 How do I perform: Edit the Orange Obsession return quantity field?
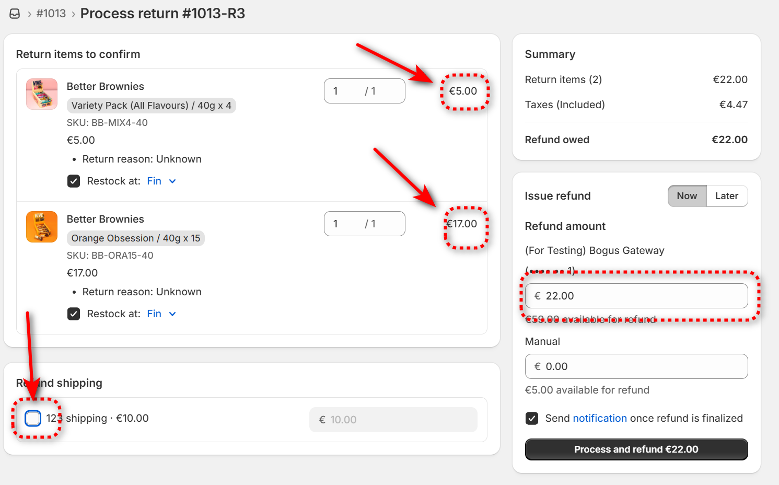pyautogui.click(x=346, y=224)
